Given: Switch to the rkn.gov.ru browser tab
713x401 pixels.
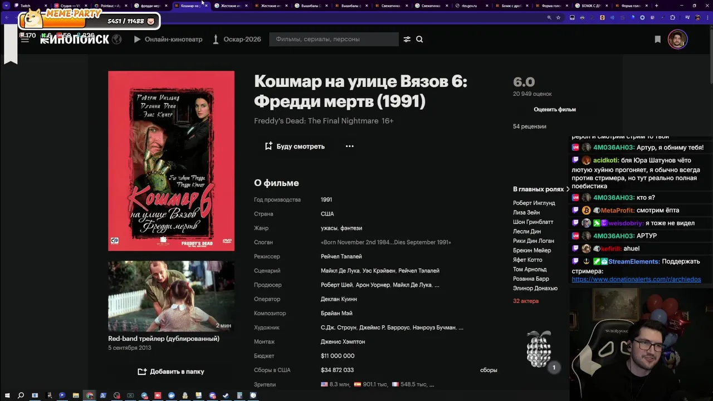Looking at the screenshot, I should pyautogui.click(x=471, y=6).
